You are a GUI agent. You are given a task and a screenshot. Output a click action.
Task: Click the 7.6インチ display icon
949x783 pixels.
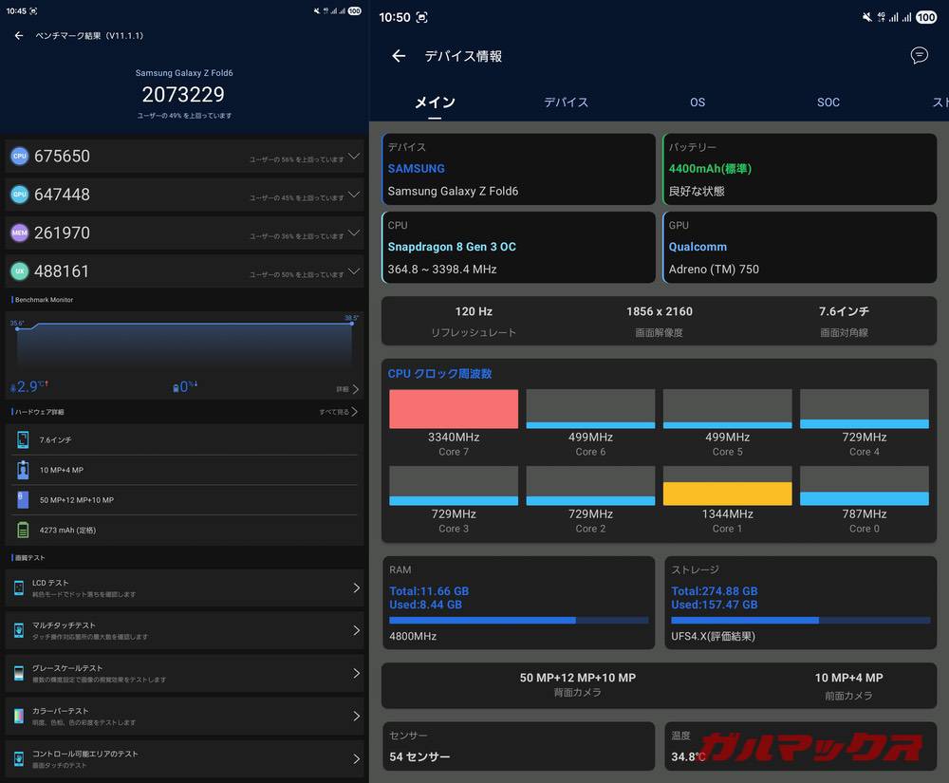click(x=23, y=440)
